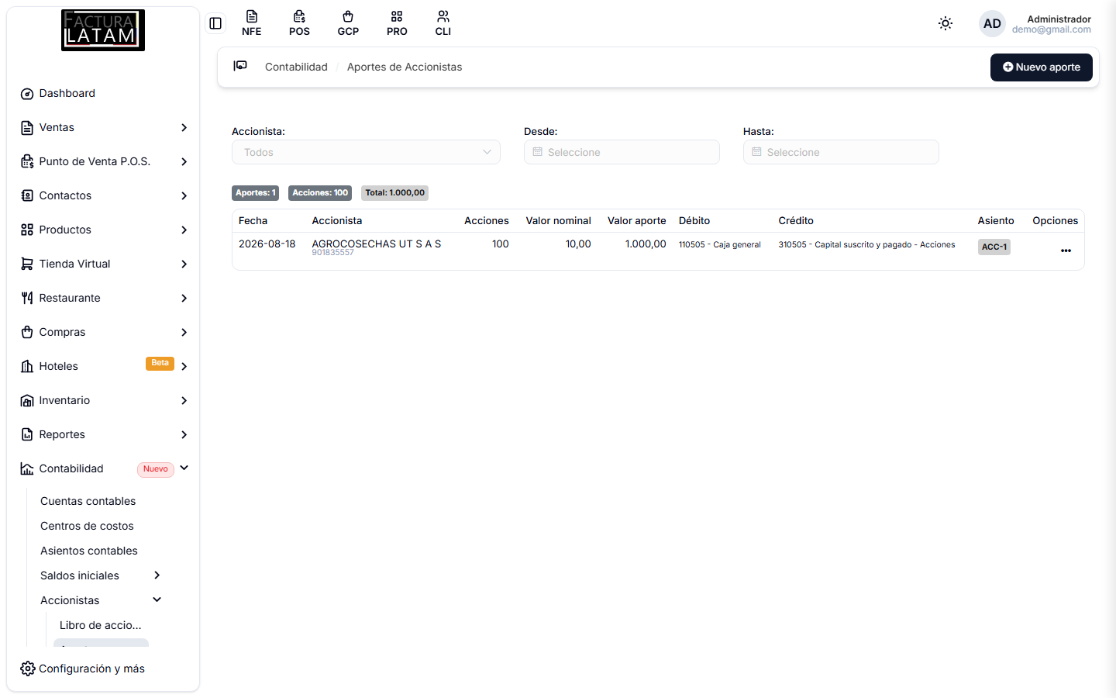Click the Nuevo aporte button
Viewport: 1116px width, 698px height.
pyautogui.click(x=1041, y=67)
